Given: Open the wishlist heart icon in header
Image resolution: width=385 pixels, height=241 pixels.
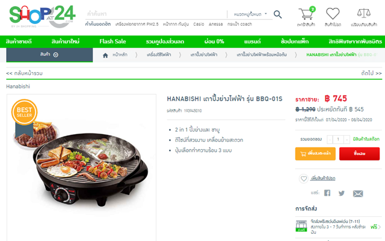Looking at the screenshot, I should point(333,13).
